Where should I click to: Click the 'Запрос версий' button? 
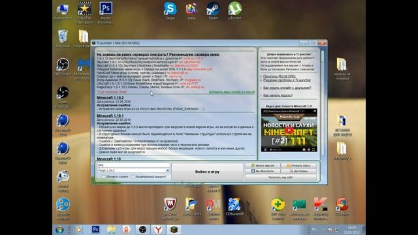263,165
